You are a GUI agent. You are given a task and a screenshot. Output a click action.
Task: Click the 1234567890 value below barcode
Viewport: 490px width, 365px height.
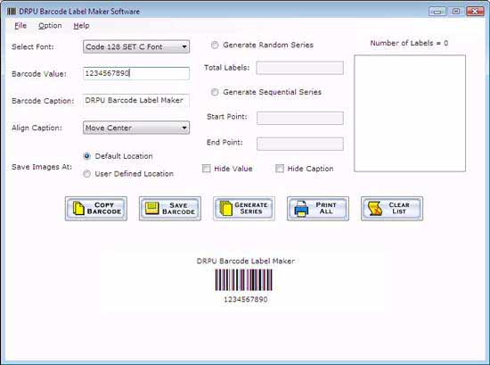click(246, 299)
